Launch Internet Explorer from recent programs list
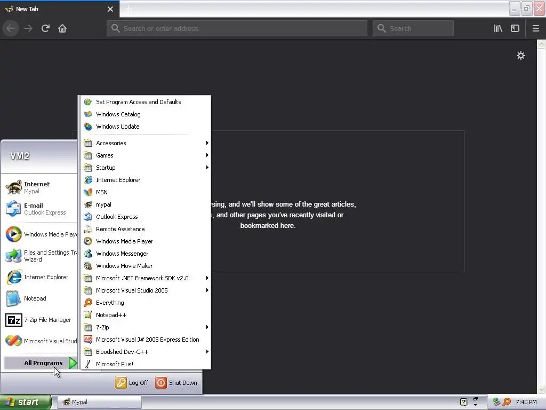The height and width of the screenshot is (410, 546). 40,277
